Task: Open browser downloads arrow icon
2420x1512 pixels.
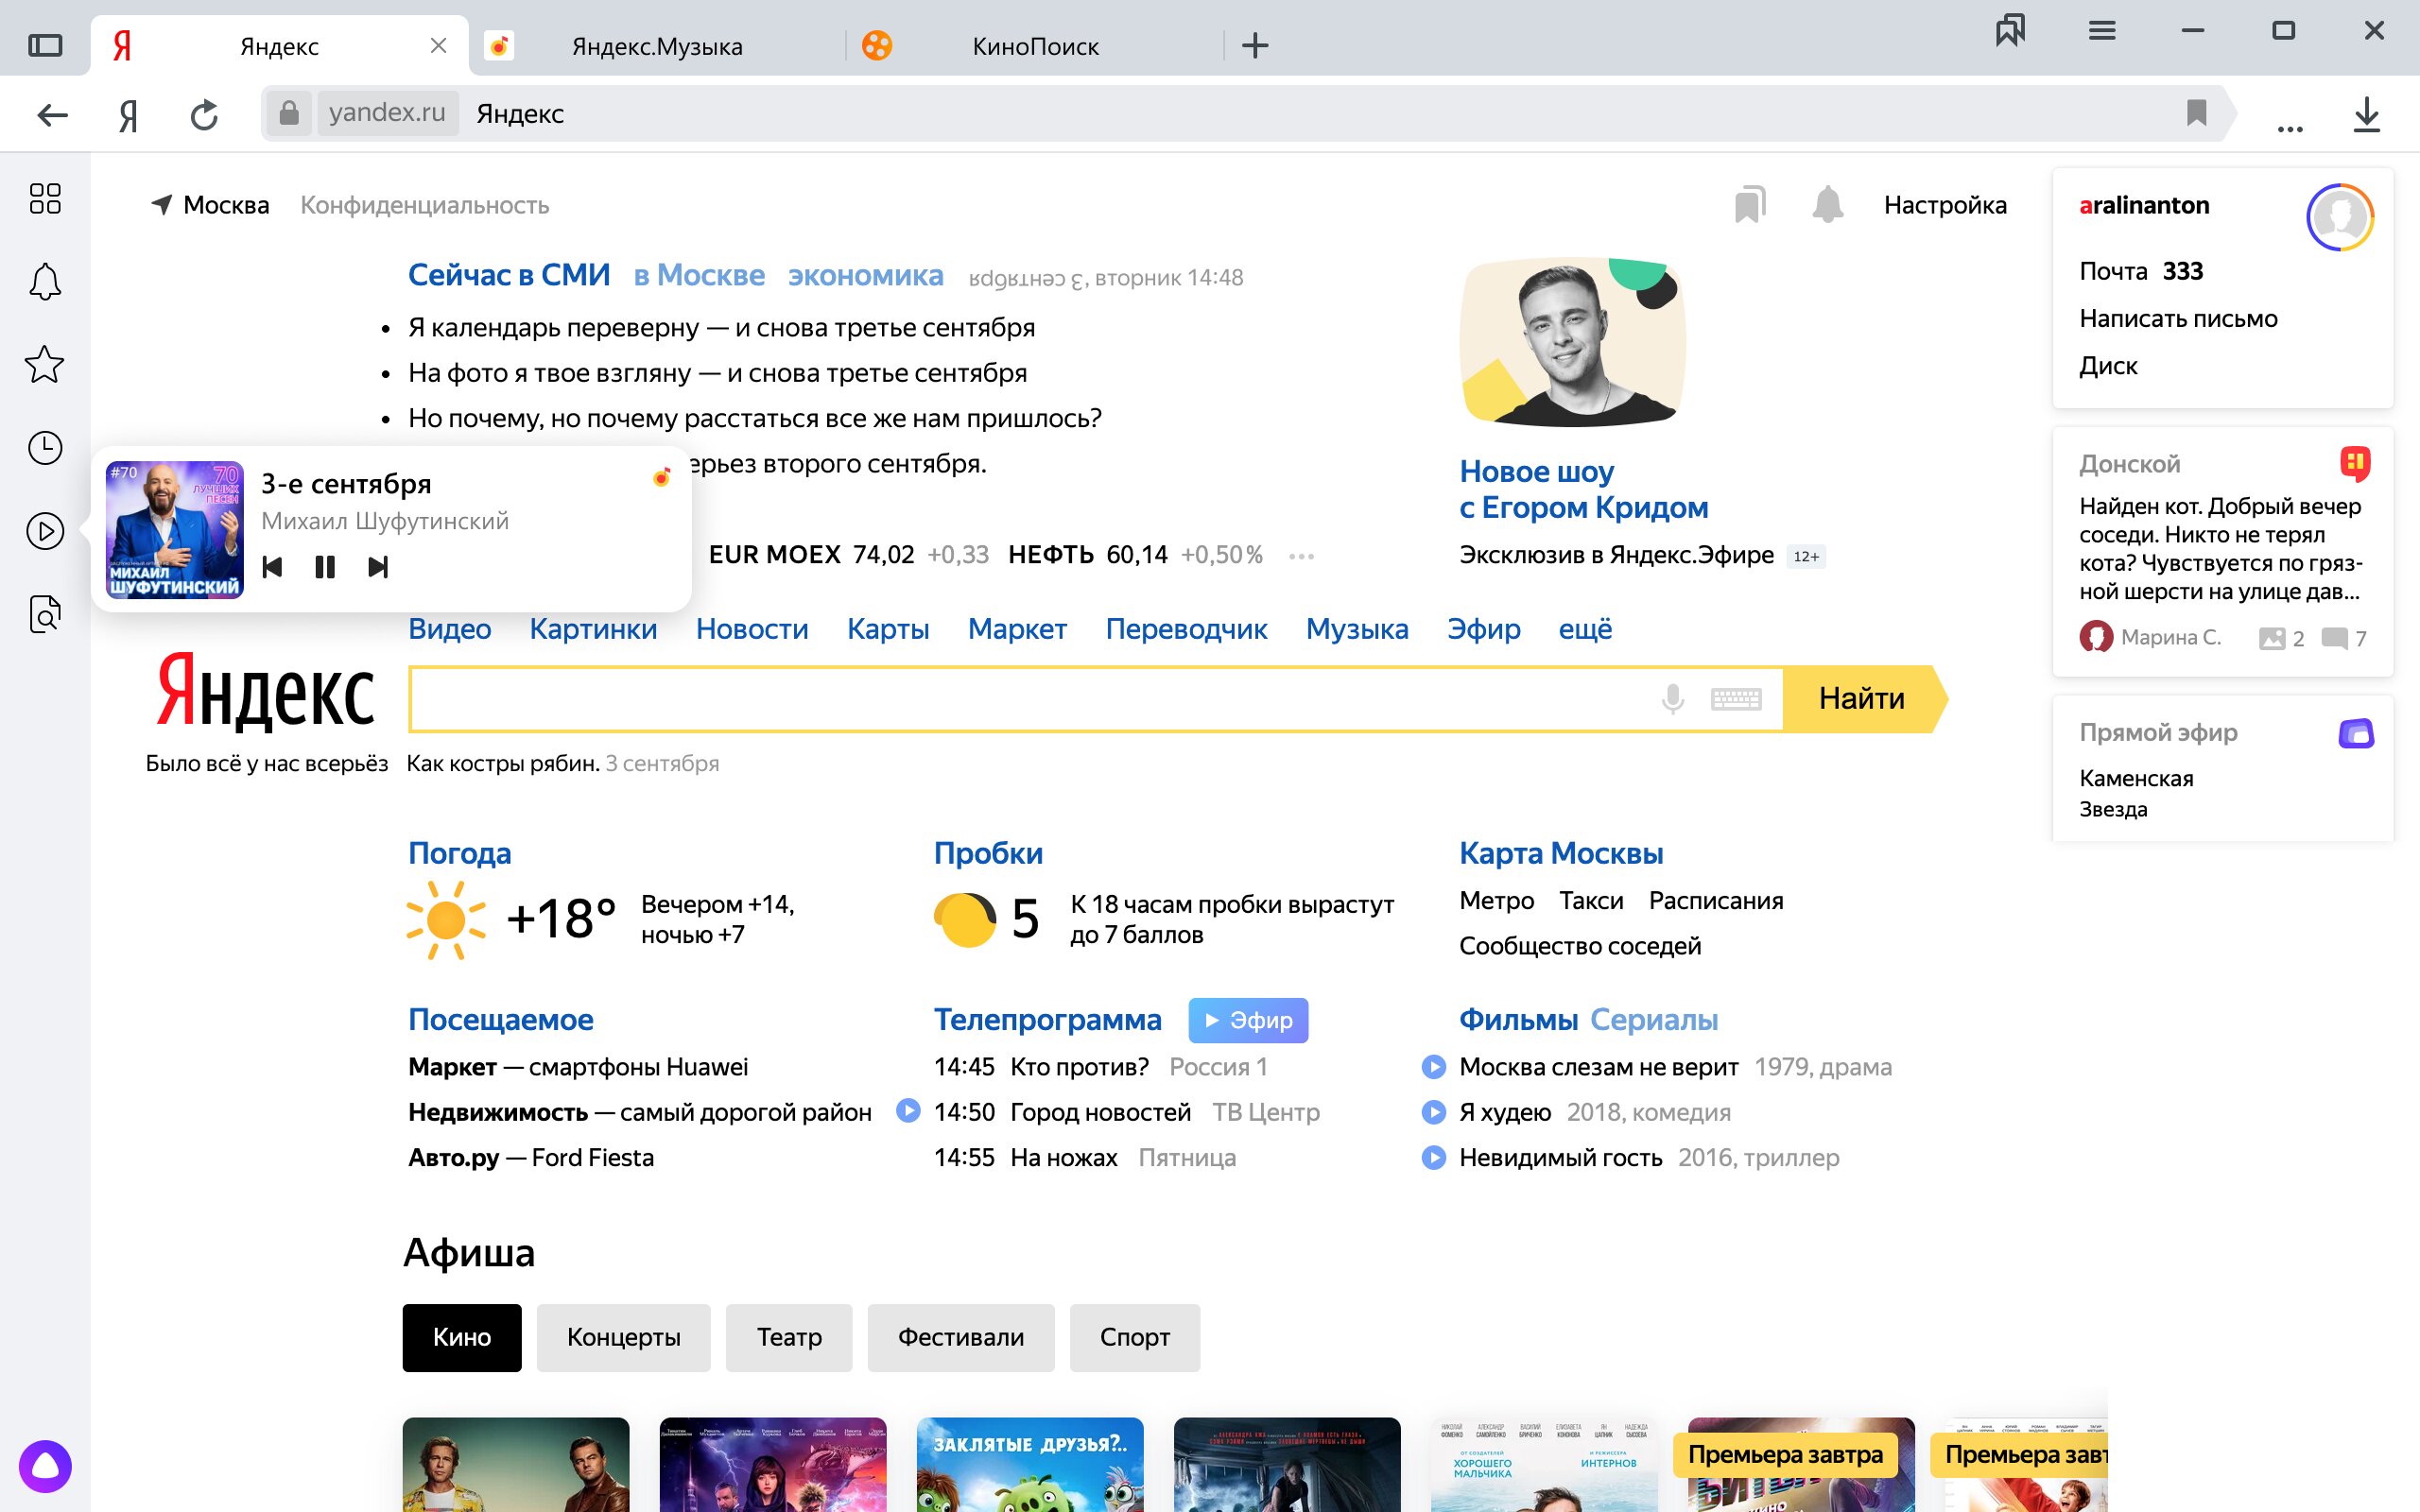Action: pyautogui.click(x=2366, y=114)
